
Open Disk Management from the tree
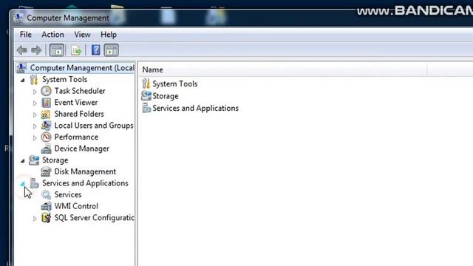(85, 171)
